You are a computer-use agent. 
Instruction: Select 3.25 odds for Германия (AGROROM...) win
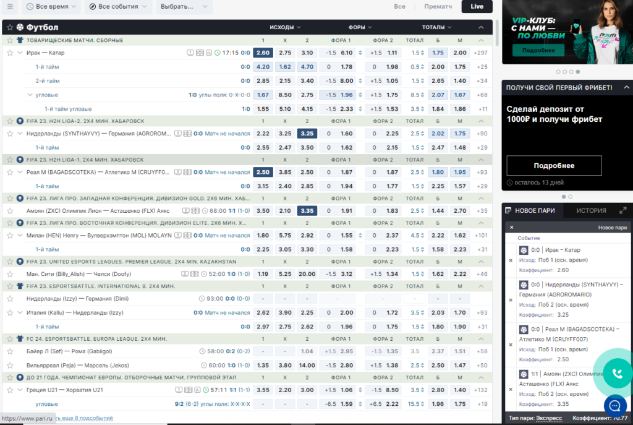(307, 134)
